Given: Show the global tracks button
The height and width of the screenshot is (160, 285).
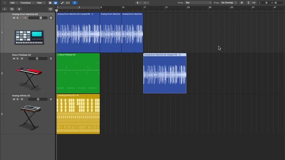Looking at the screenshot, I should tap(50, 9).
